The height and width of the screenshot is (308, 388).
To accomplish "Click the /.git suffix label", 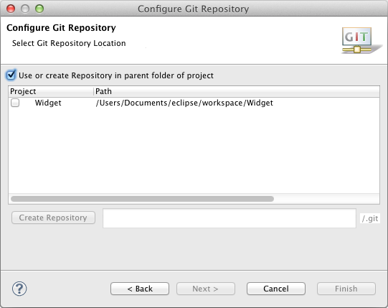I will (x=370, y=218).
